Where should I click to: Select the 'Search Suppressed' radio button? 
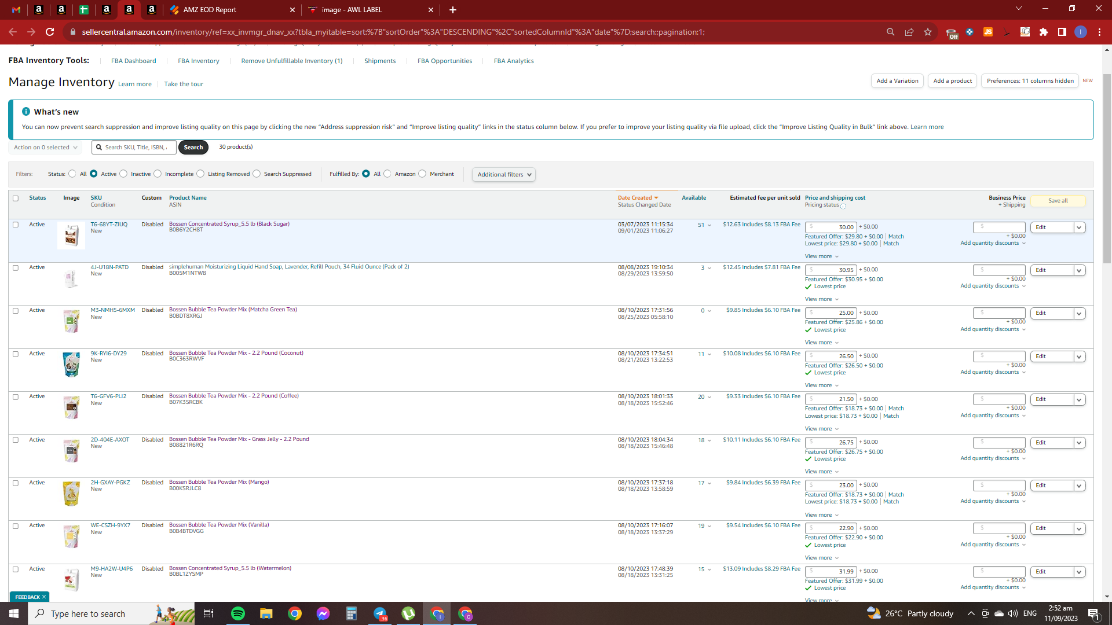[257, 174]
